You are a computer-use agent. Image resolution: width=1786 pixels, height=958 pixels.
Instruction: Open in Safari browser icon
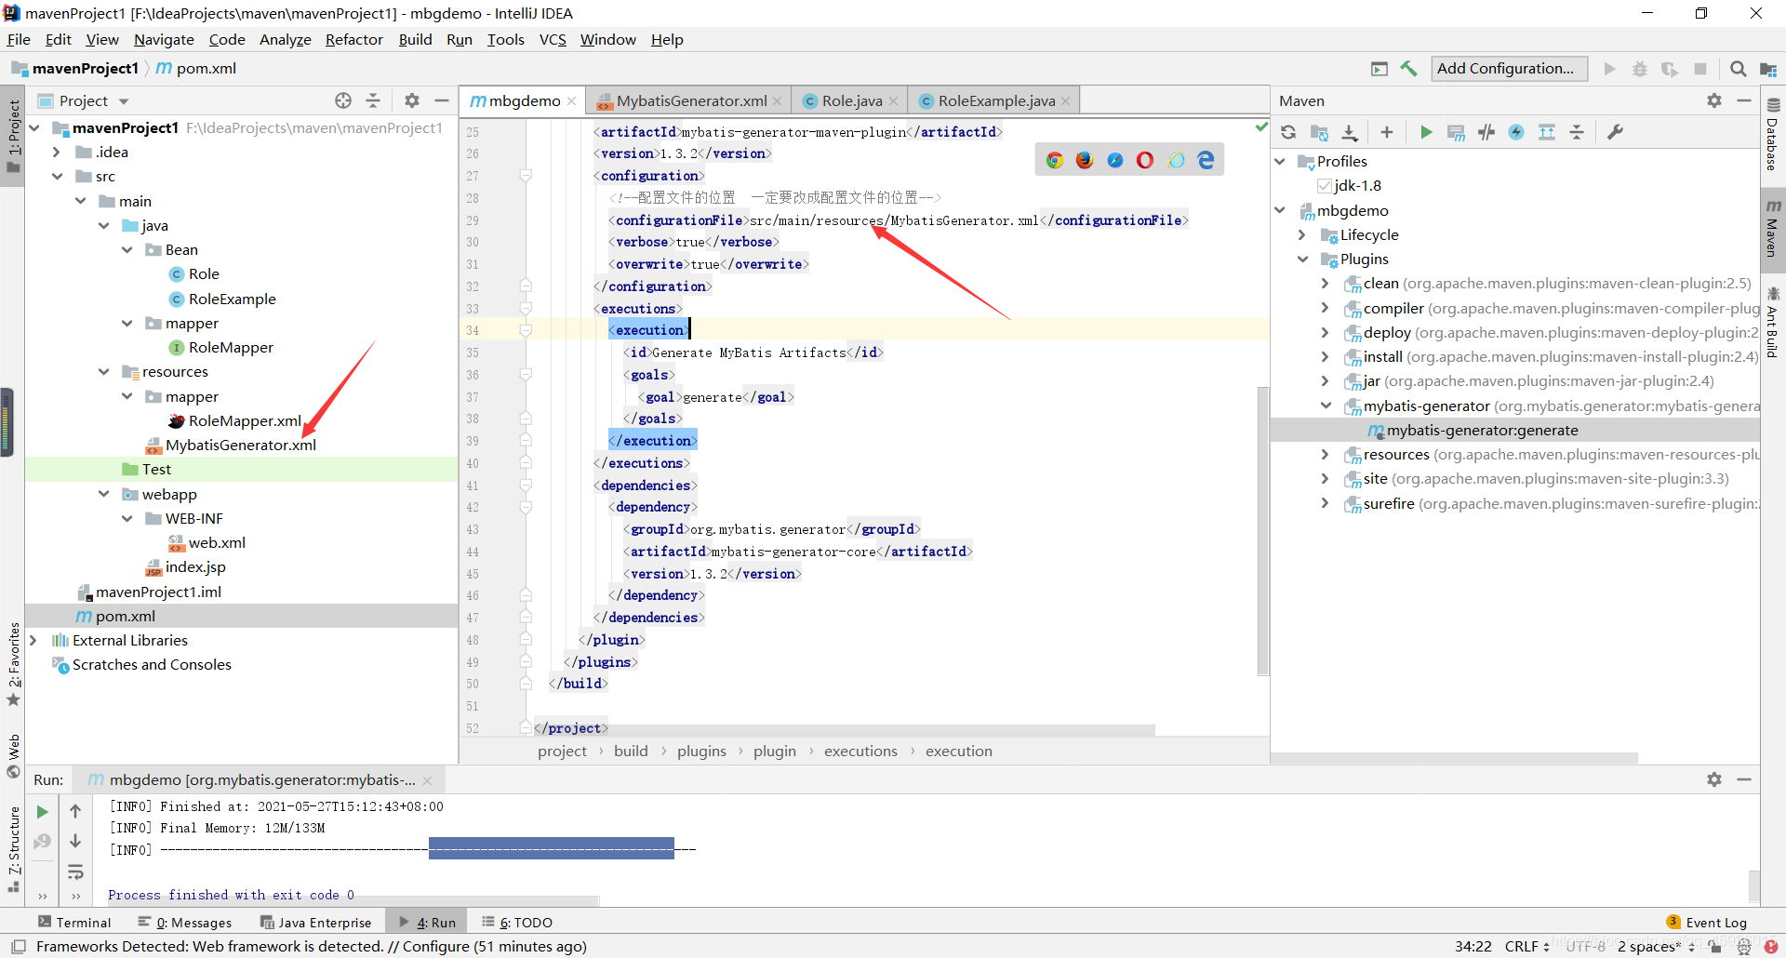coord(1115,160)
